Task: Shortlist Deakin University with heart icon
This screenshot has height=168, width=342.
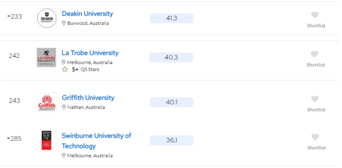Action: click(x=314, y=15)
